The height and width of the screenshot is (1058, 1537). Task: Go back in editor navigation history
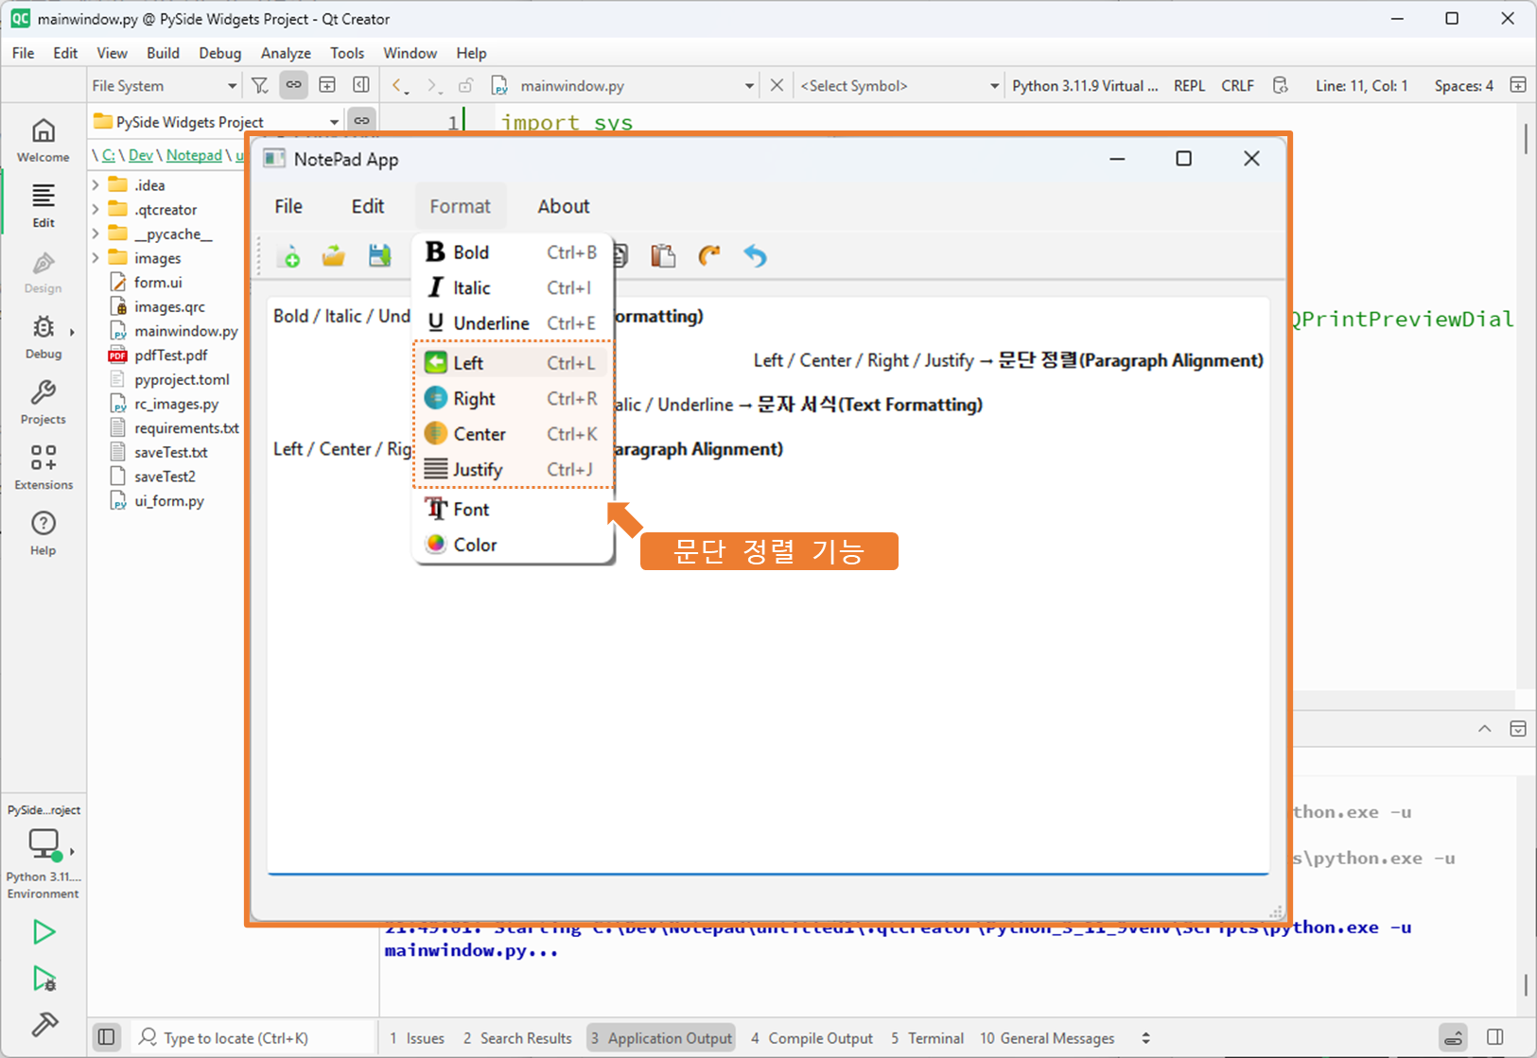(398, 85)
